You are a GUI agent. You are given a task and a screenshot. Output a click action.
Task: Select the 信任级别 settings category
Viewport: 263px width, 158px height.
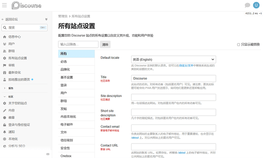click(x=77, y=140)
